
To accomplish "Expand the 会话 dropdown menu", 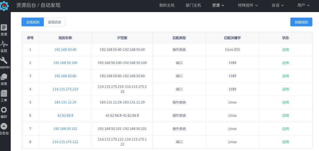I will pos(277,5).
